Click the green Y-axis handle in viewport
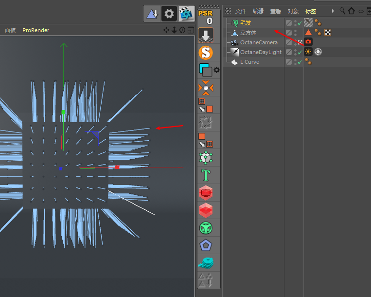The width and height of the screenshot is (371, 297). (63, 112)
